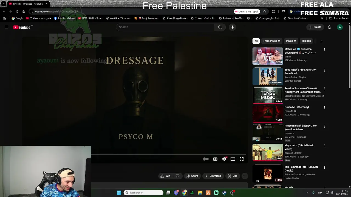This screenshot has width=351, height=197.
Task: Click the address bar URL
Action: click(x=56, y=11)
